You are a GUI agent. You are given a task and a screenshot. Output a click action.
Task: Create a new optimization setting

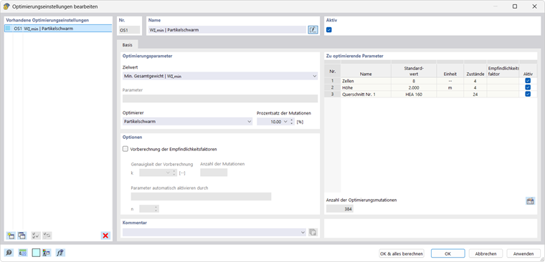11,236
